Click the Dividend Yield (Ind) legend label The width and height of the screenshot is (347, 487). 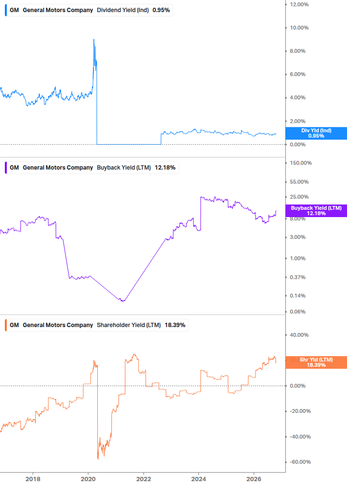tap(123, 10)
